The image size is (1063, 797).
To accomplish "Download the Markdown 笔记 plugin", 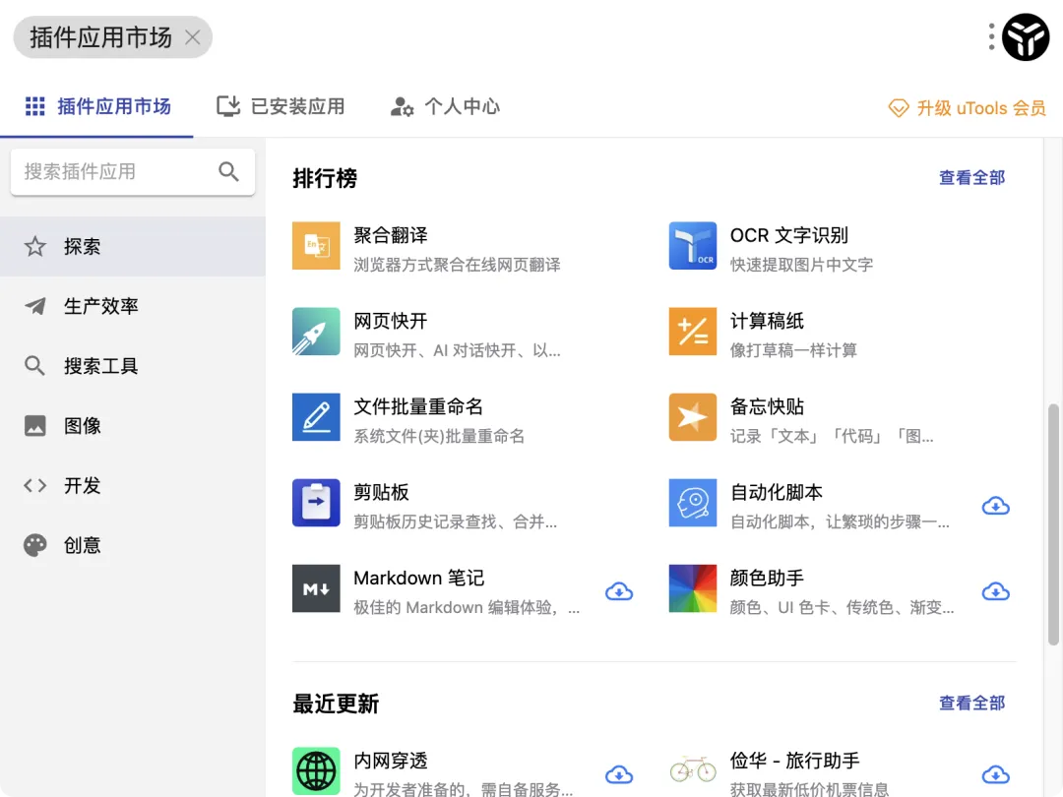I will coord(619,591).
